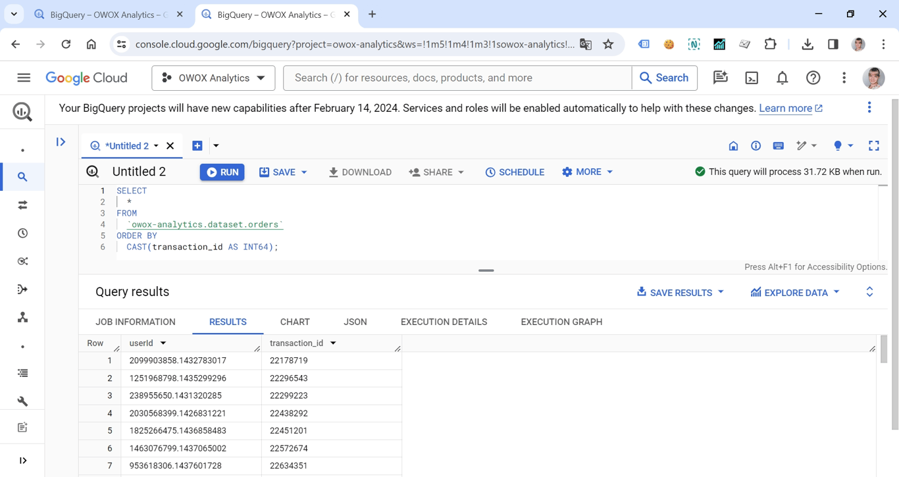The height and width of the screenshot is (477, 899).
Task: Activate Cloud Shell terminal icon
Action: point(752,78)
